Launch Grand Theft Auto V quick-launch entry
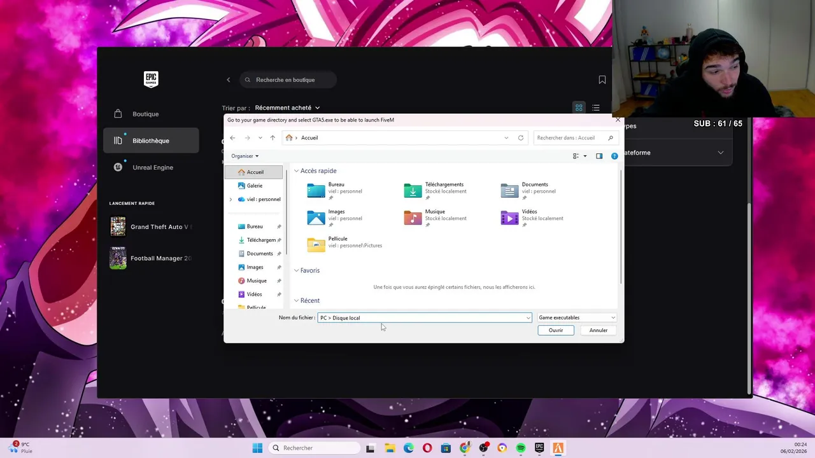Screen dimensions: 815x458 [151, 226]
